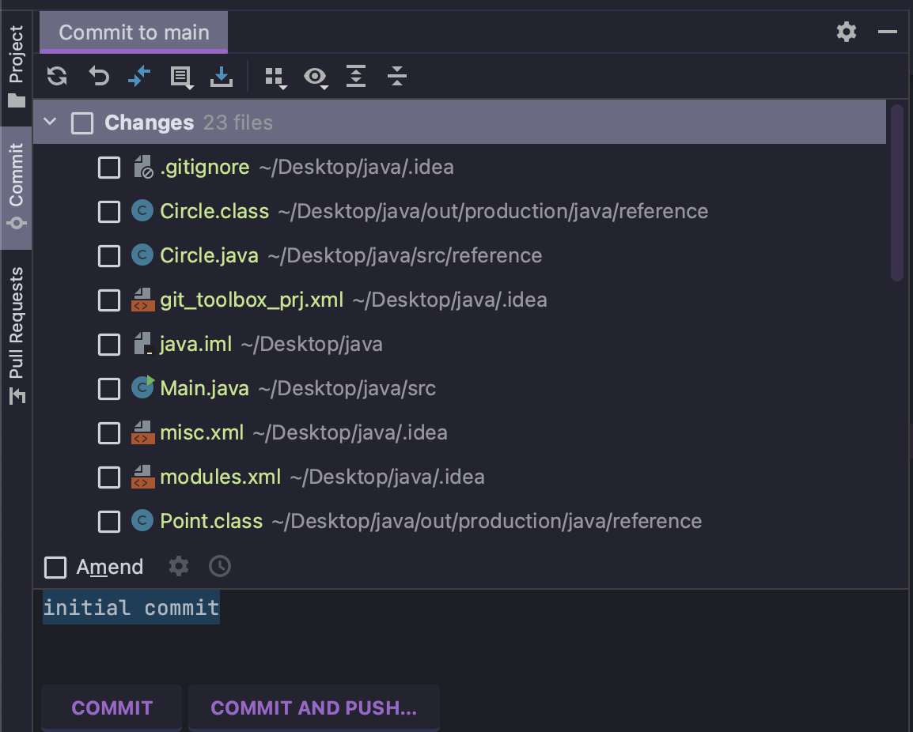This screenshot has width=913, height=732.
Task: Open the commit panel settings gear
Action: pyautogui.click(x=846, y=32)
